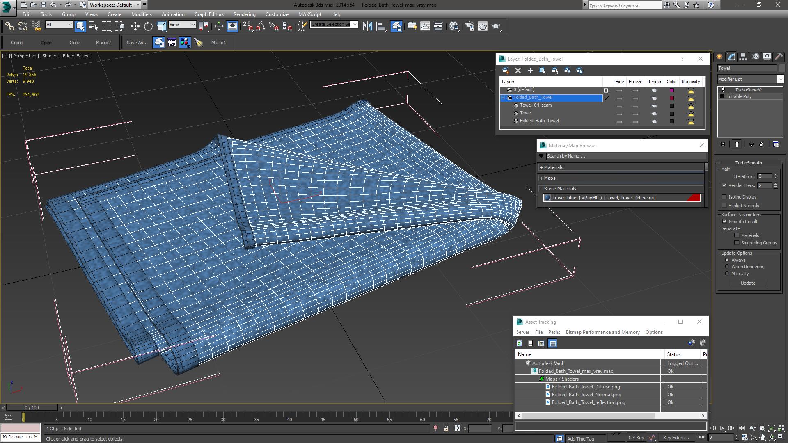
Task: Enable Separate by Materials checkbox
Action: click(x=737, y=235)
